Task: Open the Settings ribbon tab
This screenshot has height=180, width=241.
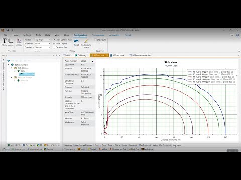Action: [27, 35]
